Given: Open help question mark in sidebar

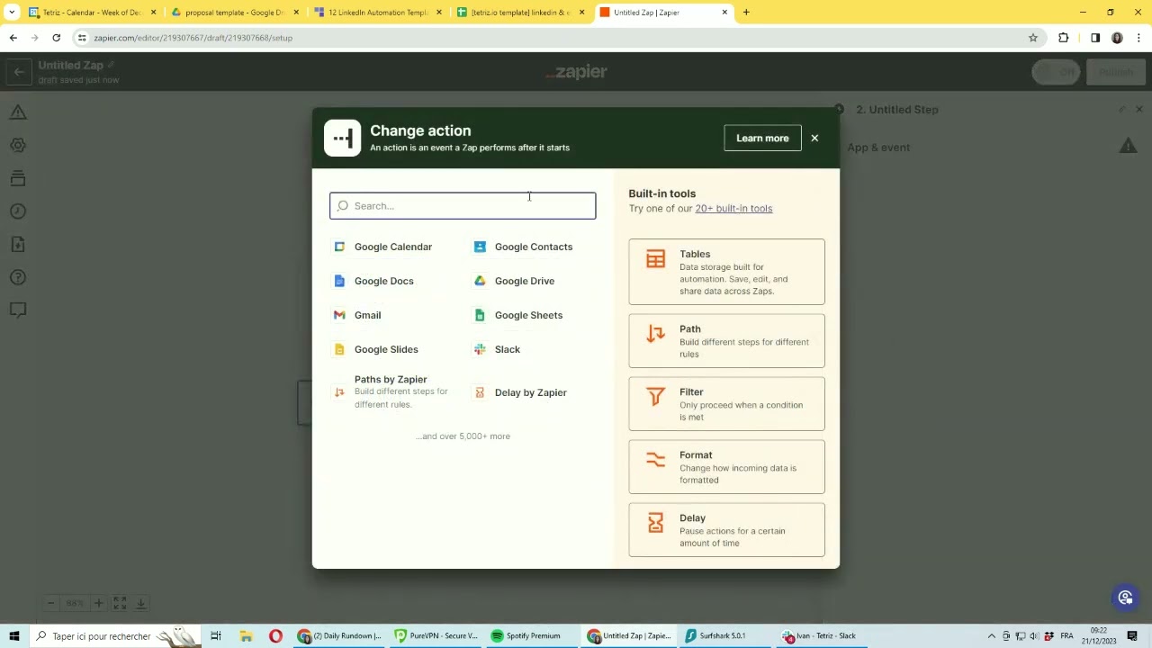Looking at the screenshot, I should (x=18, y=277).
